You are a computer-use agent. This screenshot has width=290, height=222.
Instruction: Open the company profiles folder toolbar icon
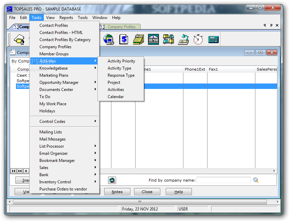(x=19, y=39)
